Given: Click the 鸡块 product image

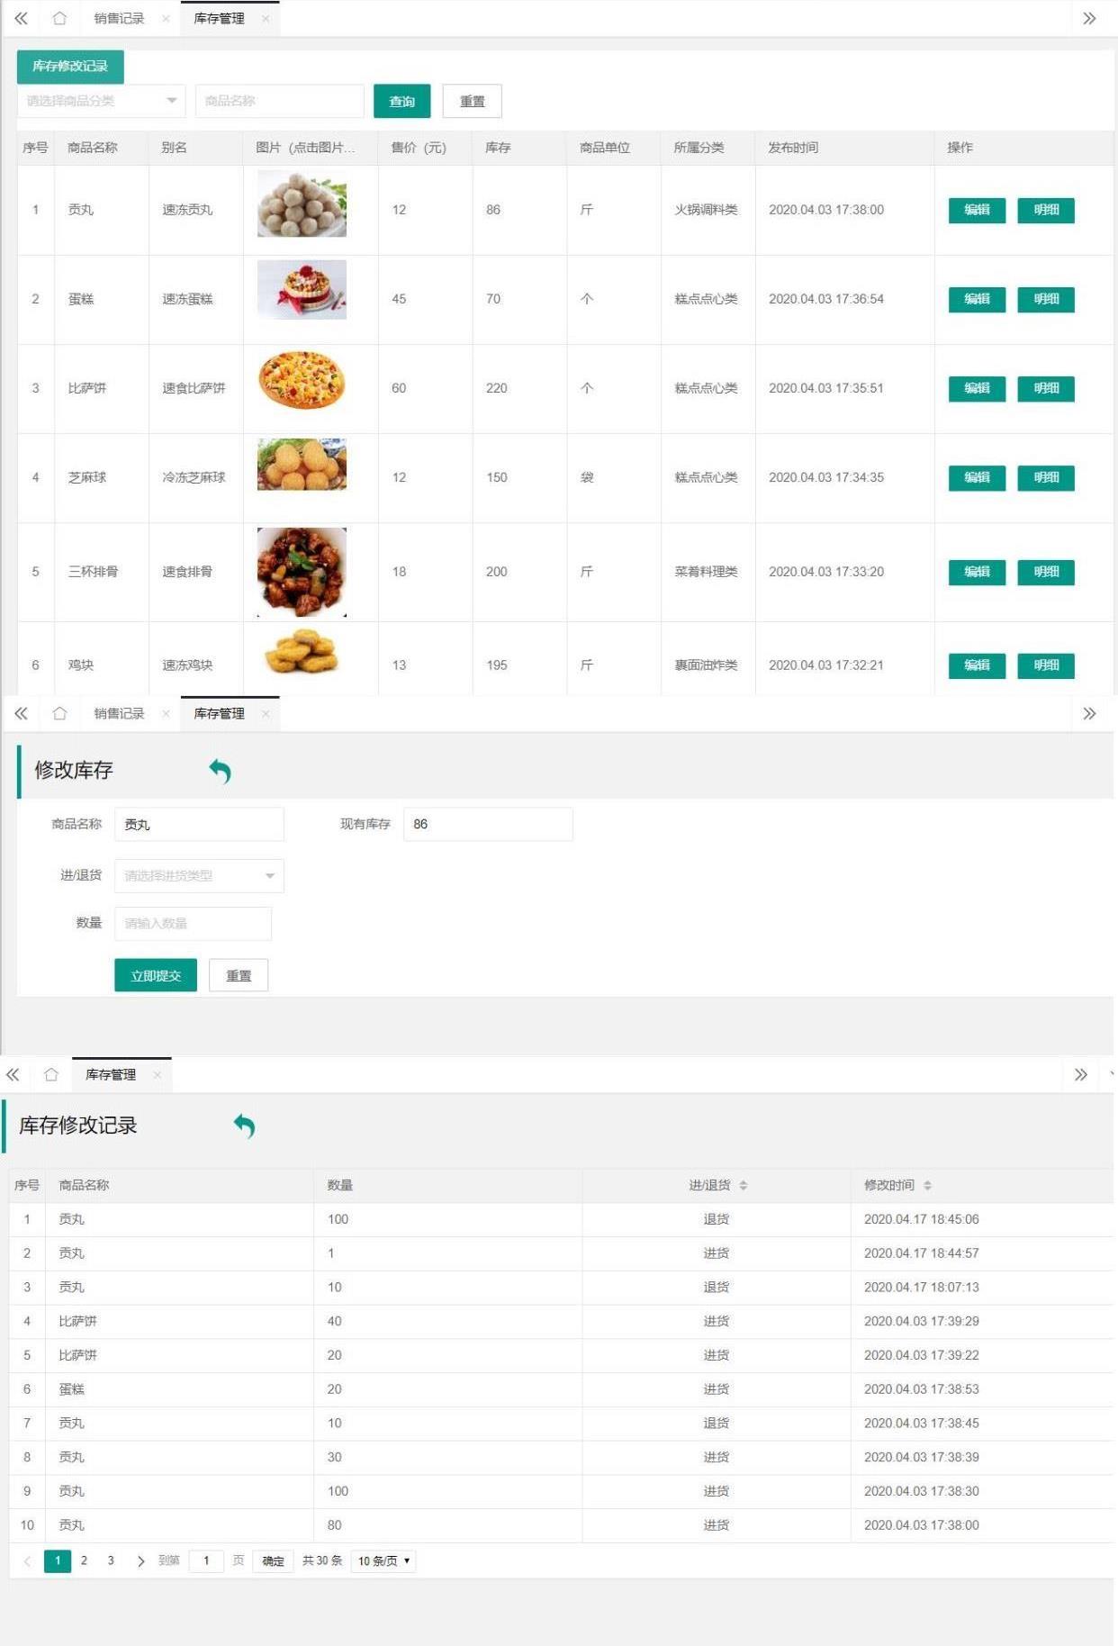Looking at the screenshot, I should 302,652.
